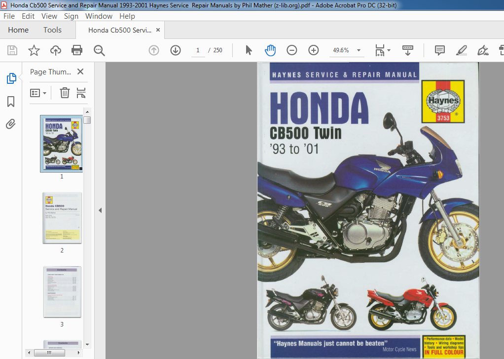This screenshot has width=504, height=359.
Task: Collapse the navigation pane arrow
Action: tap(100, 210)
